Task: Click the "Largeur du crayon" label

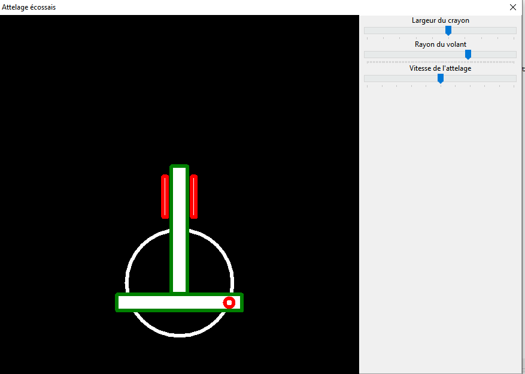Action: click(440, 20)
